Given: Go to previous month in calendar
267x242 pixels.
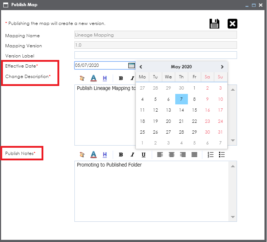Looking at the screenshot, I should (x=141, y=67).
